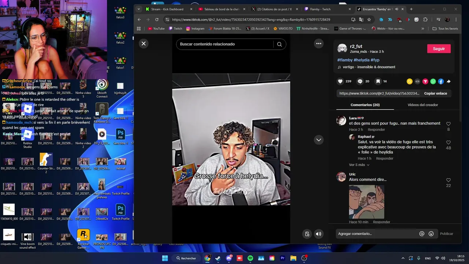Send to friends with red paper plane icon

pos(425,81)
